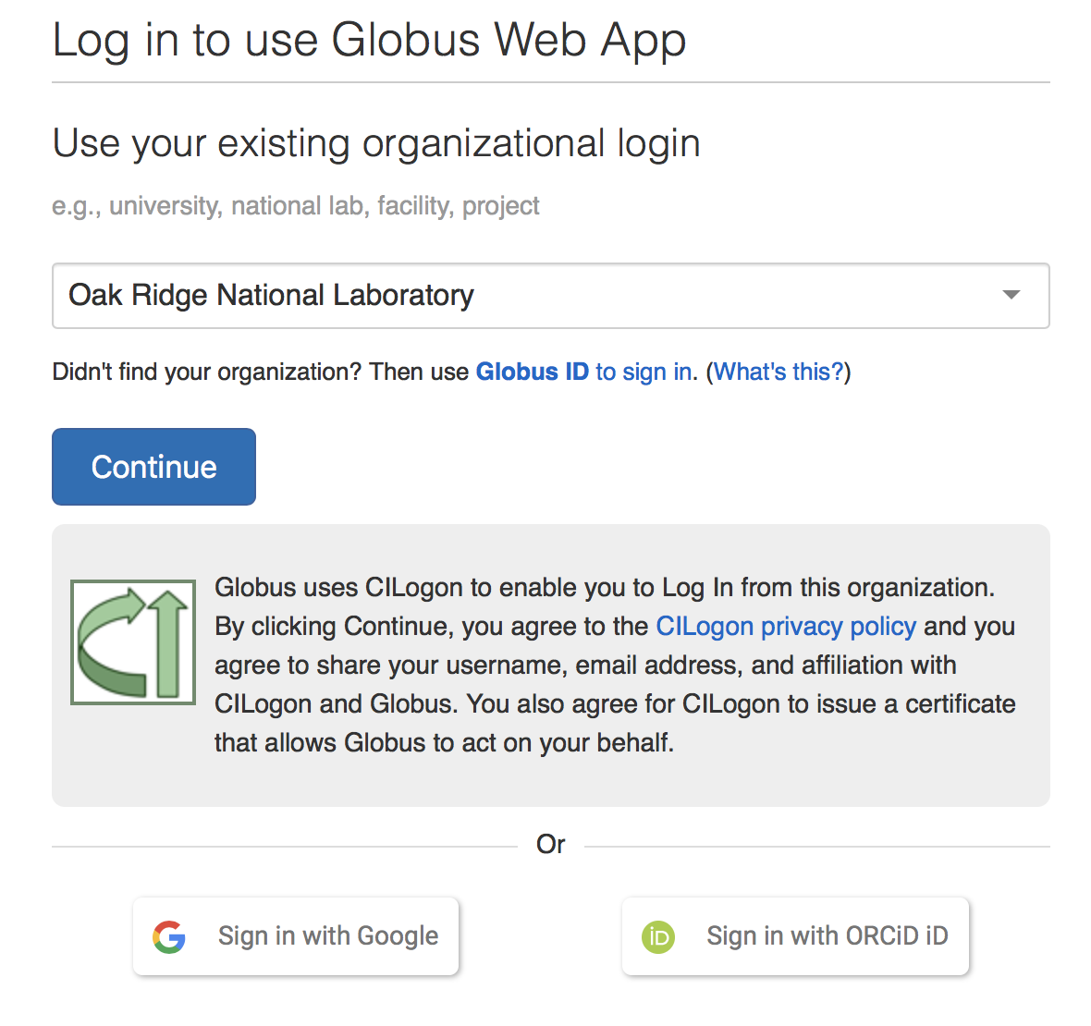Click the 'Log in to use Globus Web App' heading
This screenshot has width=1091, height=1026.
click(x=369, y=40)
